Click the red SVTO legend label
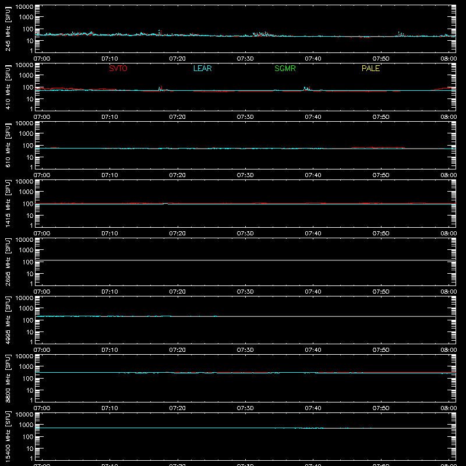Screen dimensions: 466x466 click(x=118, y=68)
